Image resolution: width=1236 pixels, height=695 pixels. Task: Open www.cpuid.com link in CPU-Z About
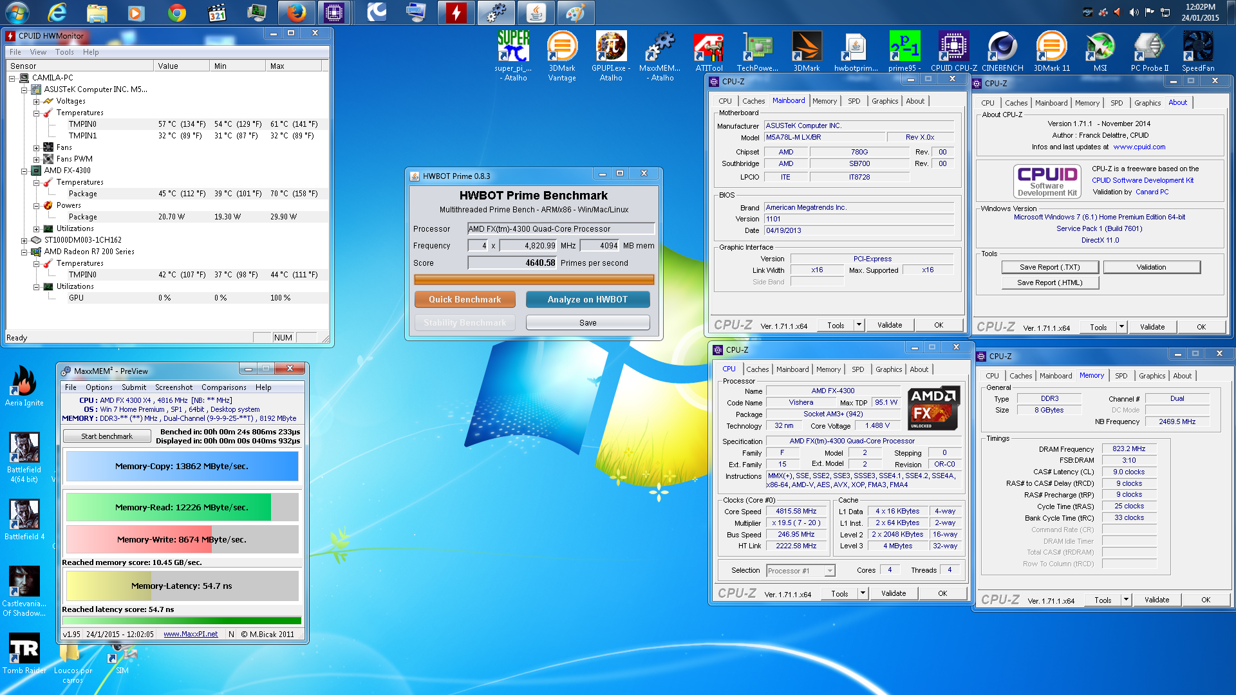(x=1139, y=147)
